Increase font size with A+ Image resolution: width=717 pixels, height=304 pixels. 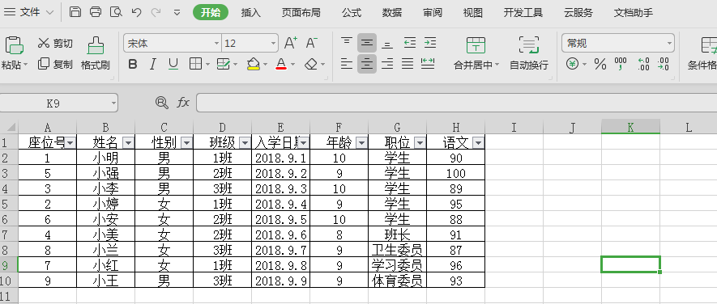pyautogui.click(x=291, y=44)
